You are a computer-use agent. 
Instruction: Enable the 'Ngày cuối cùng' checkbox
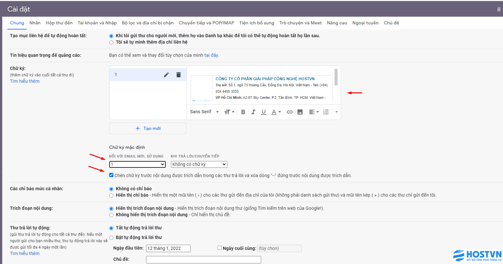point(220,248)
